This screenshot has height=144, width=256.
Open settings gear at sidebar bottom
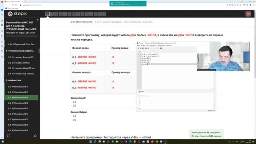tap(35, 136)
